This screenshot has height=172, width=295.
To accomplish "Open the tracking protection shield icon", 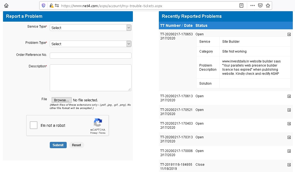I will [43, 5].
